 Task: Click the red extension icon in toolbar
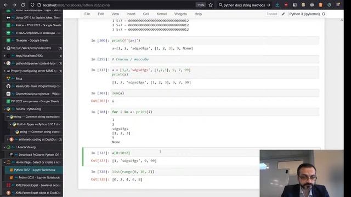tap(286, 5)
